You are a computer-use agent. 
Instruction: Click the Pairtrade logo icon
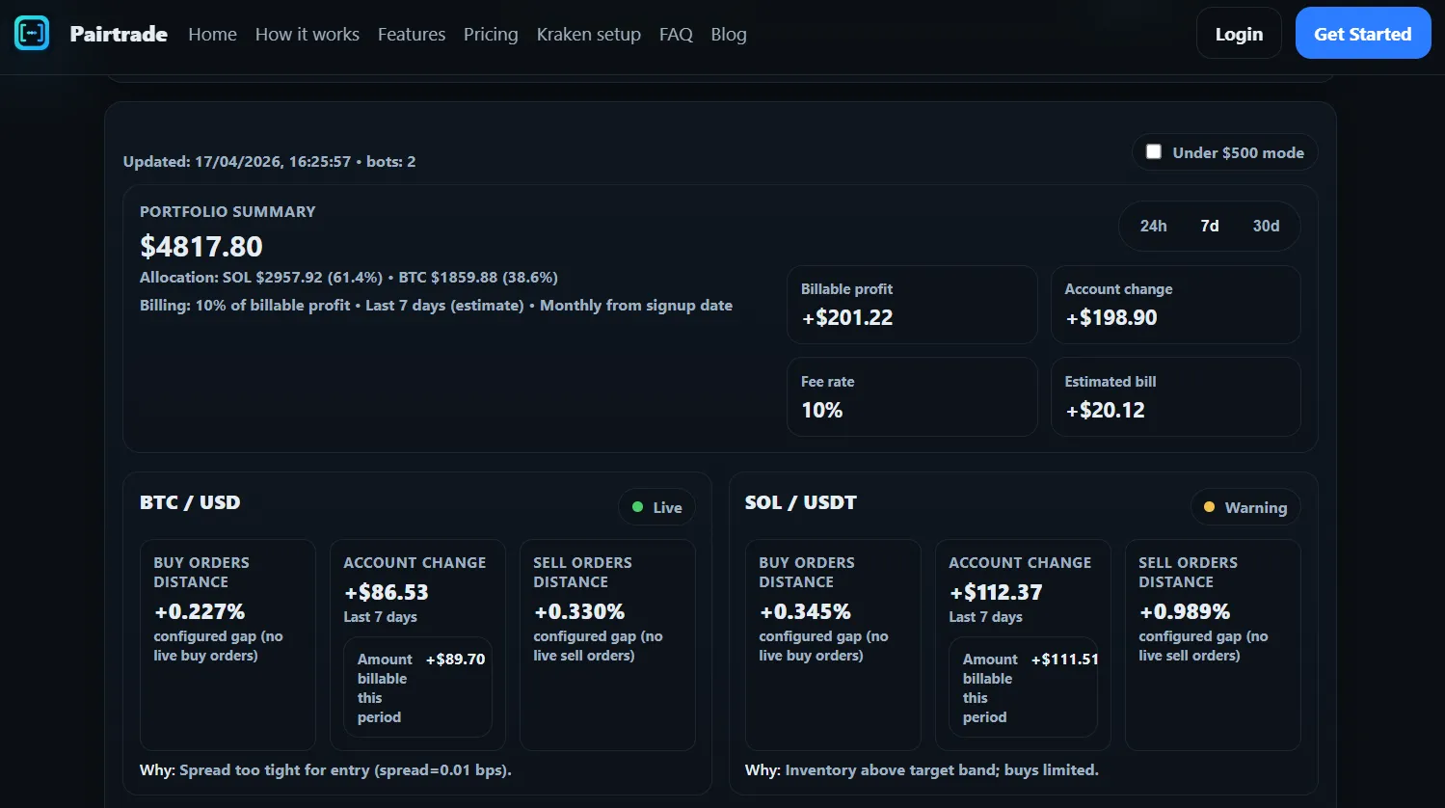point(32,34)
